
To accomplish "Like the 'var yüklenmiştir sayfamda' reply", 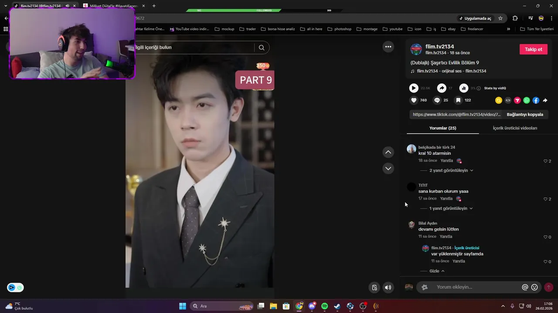I will pyautogui.click(x=545, y=262).
